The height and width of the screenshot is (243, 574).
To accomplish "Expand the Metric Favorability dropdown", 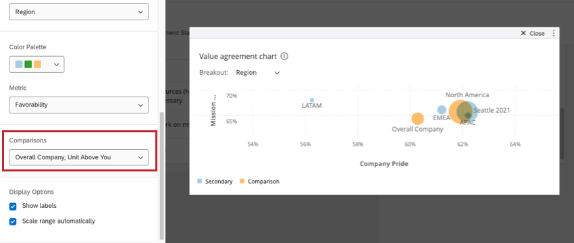I will 79,105.
